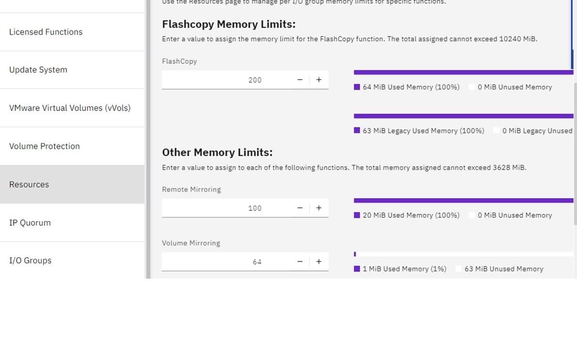This screenshot has width=577, height=343.
Task: Click the Remote Mirroring memory usage bar
Action: [463, 201]
